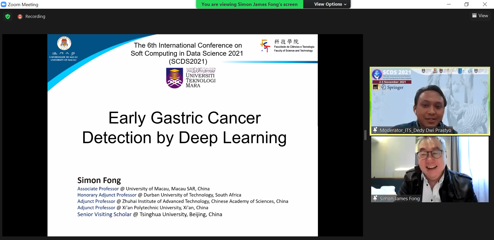The width and height of the screenshot is (494, 240).
Task: Minimize the Zoom Meeting window
Action: click(449, 4)
